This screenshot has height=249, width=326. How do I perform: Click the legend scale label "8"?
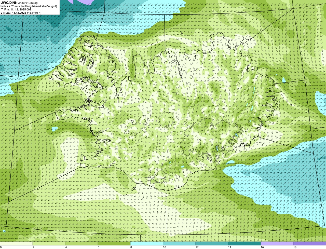pyautogui.click(x=131, y=247)
